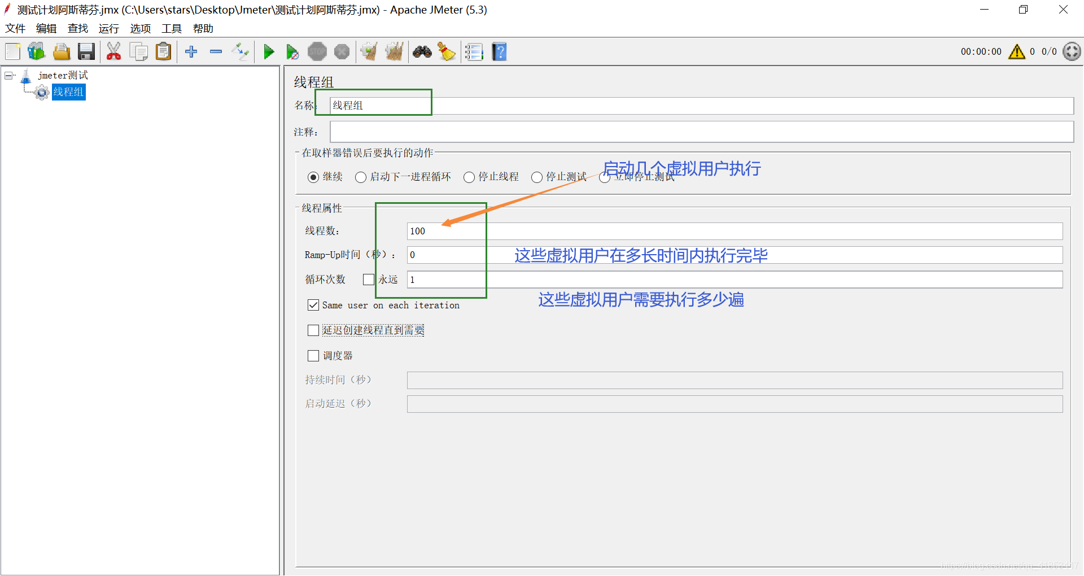Click the 循环次数 value field

pyautogui.click(x=735, y=280)
